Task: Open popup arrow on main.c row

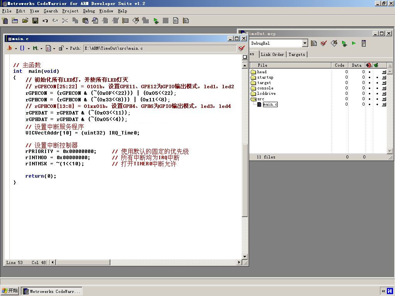Action: tap(384, 104)
